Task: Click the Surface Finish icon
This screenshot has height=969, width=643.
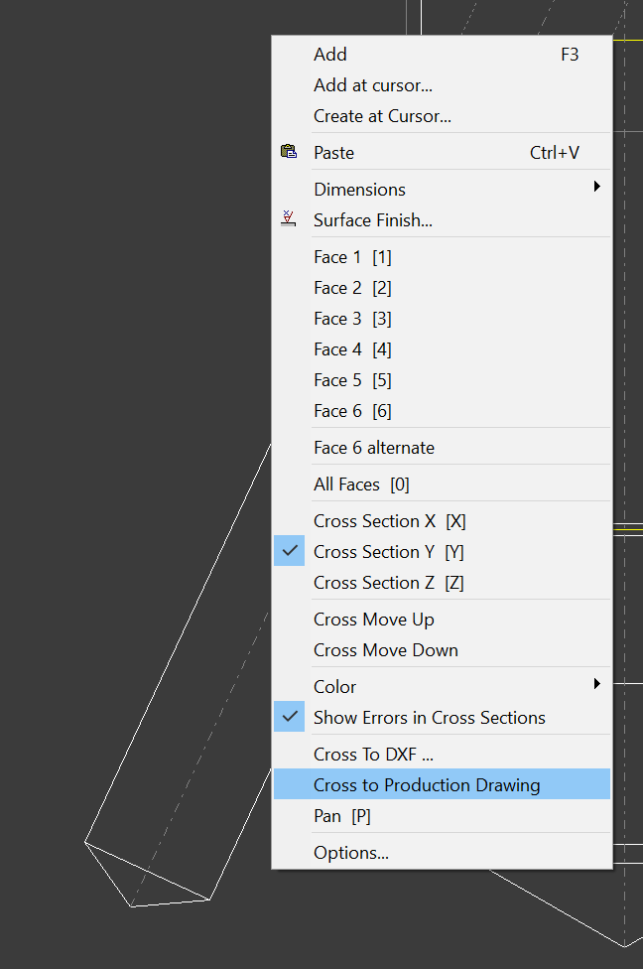Action: (x=289, y=218)
